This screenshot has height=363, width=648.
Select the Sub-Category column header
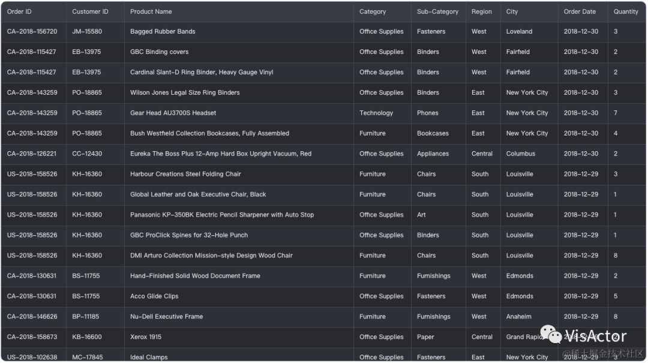(x=437, y=11)
